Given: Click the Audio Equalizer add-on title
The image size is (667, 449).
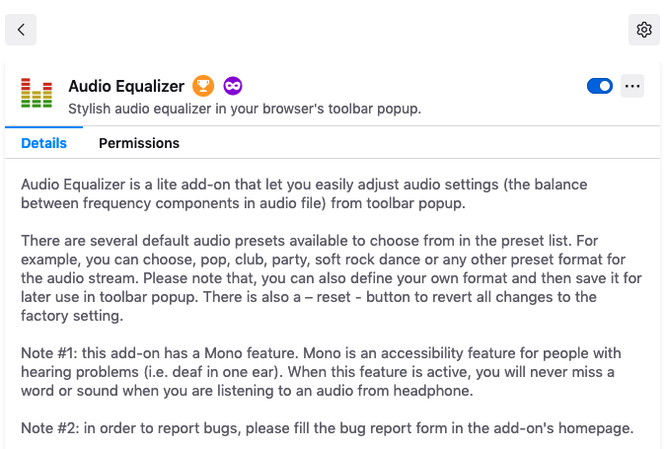Looking at the screenshot, I should pyautogui.click(x=126, y=87).
